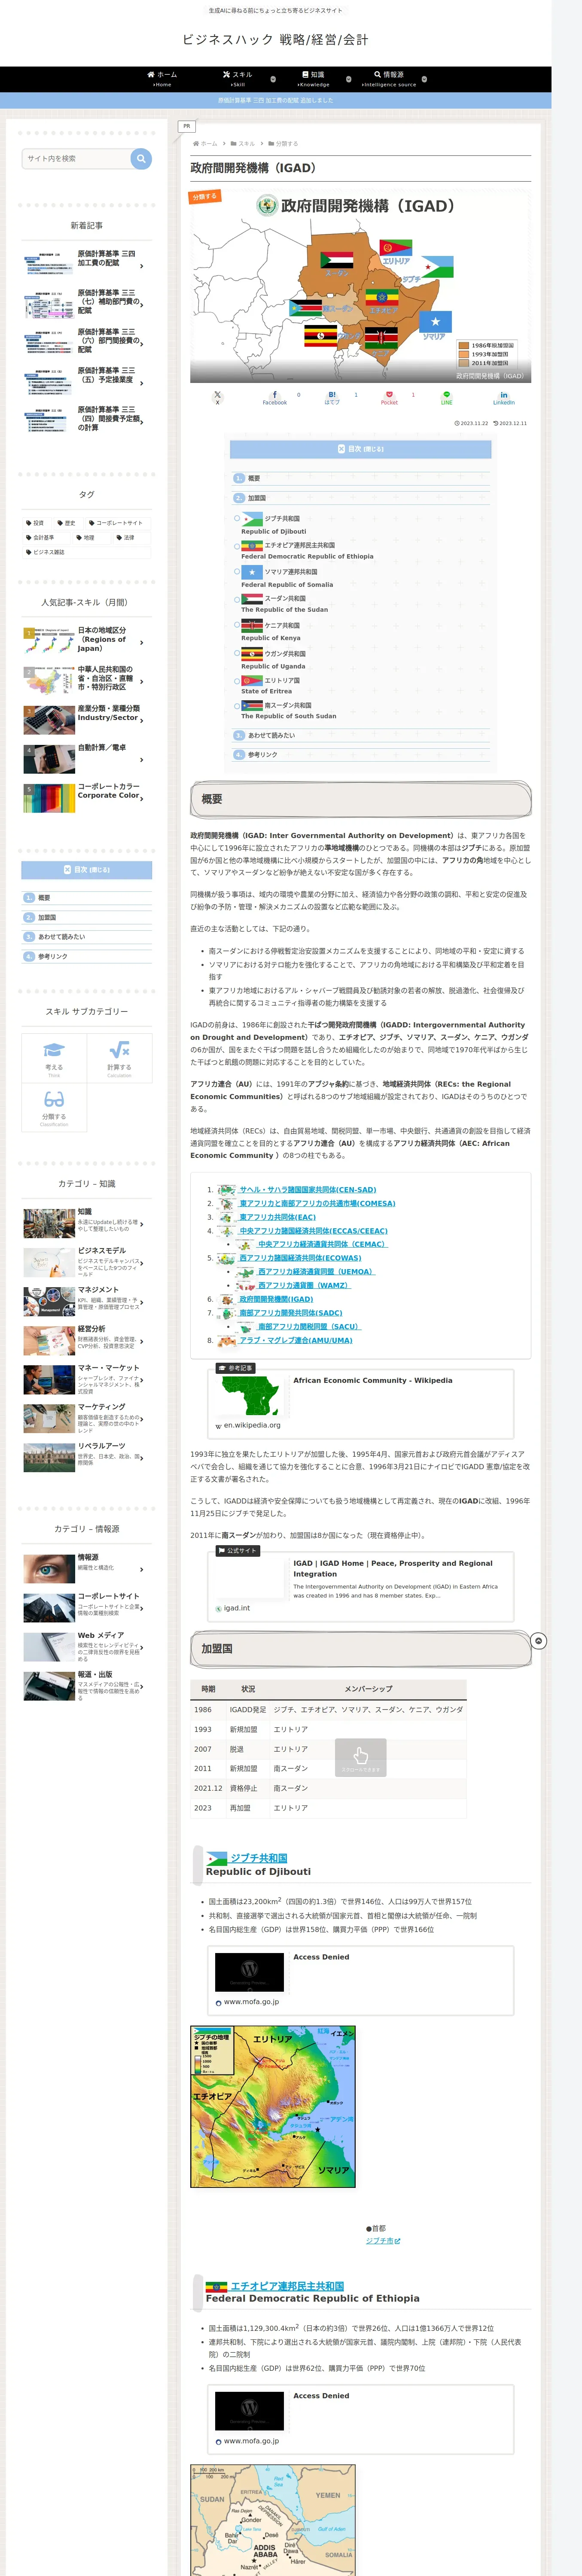This screenshot has width=582, height=2576.
Task: Collapse the main 目次 table of contents
Action: coord(360,449)
